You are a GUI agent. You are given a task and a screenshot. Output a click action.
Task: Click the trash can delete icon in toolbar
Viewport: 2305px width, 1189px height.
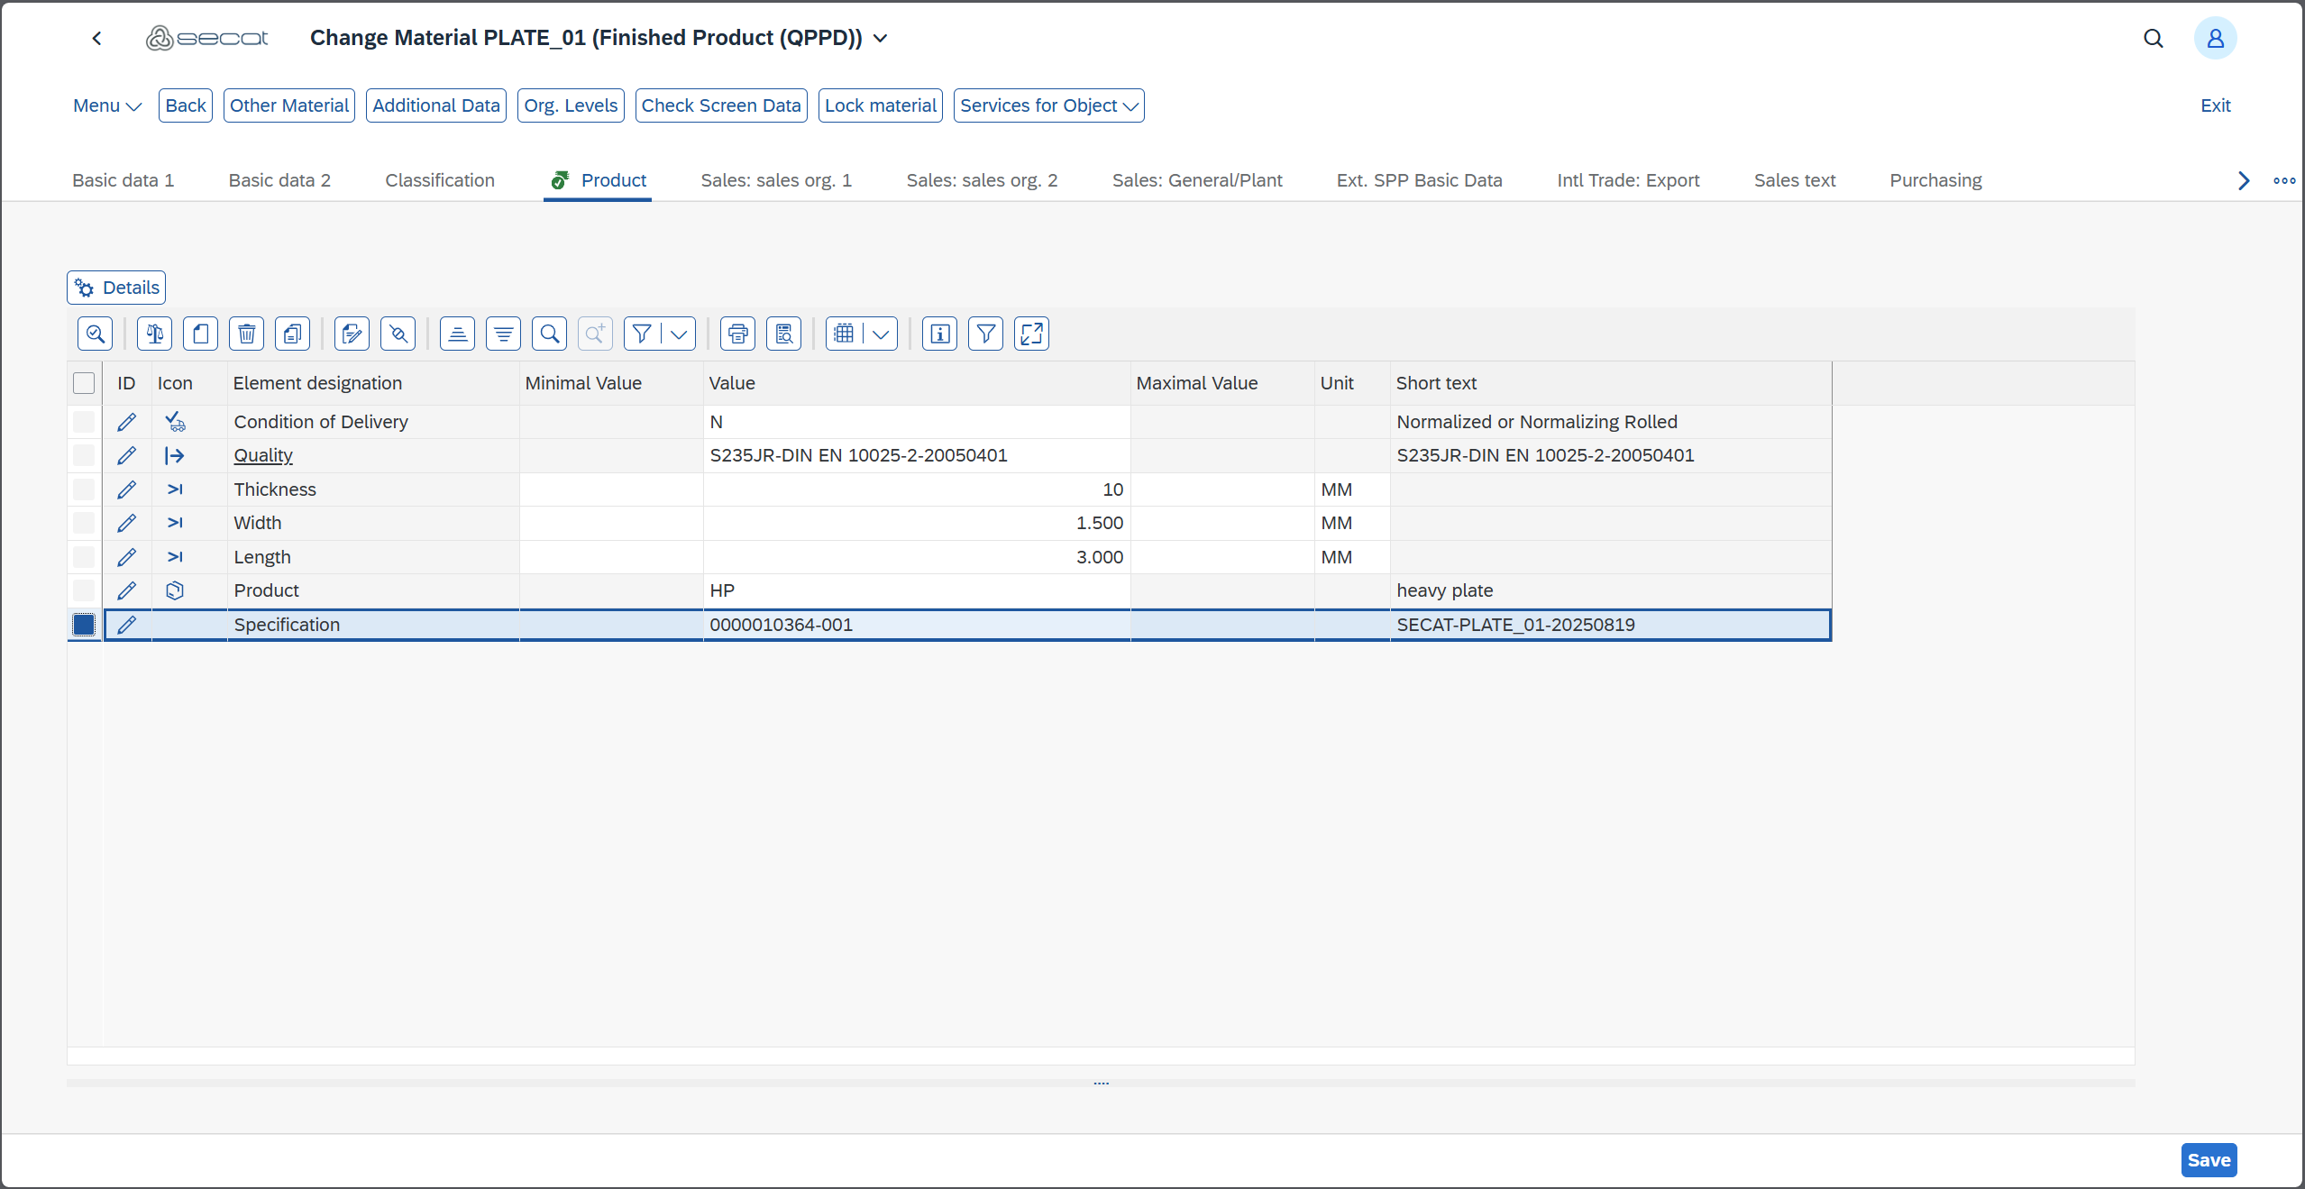point(246,334)
